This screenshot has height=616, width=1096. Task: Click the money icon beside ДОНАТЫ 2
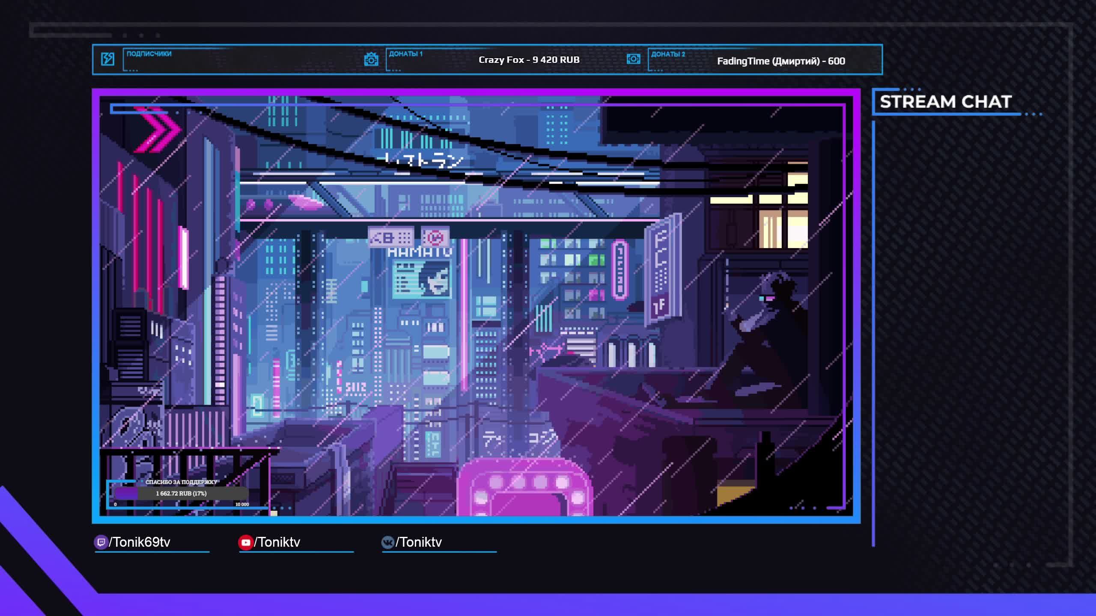[x=633, y=59]
